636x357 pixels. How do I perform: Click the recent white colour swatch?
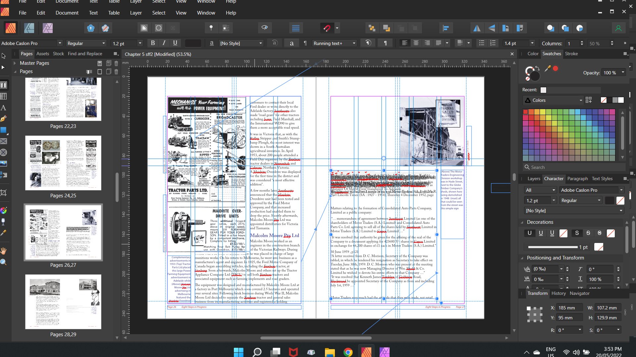(x=543, y=90)
